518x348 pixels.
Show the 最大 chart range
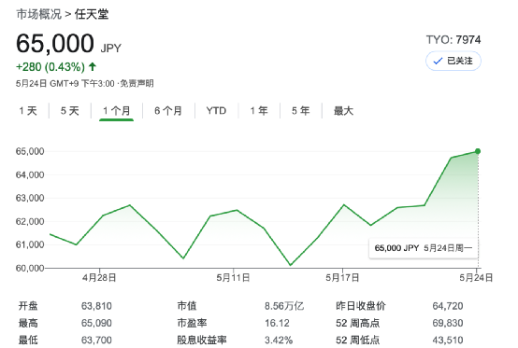coord(343,111)
